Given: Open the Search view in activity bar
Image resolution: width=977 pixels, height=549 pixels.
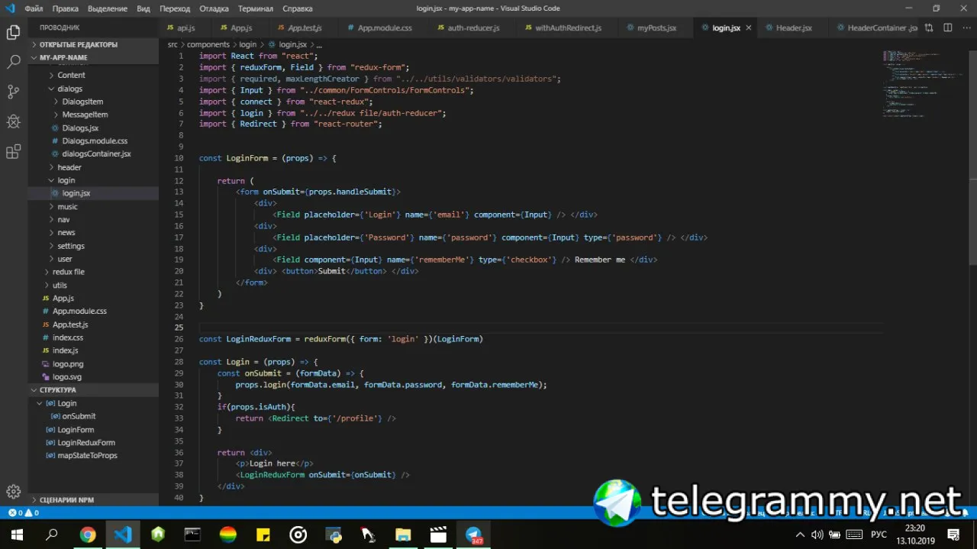Looking at the screenshot, I should pos(13,62).
